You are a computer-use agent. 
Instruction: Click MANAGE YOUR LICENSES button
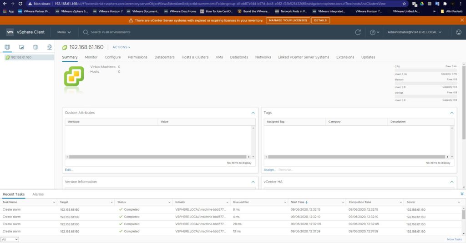click(288, 20)
